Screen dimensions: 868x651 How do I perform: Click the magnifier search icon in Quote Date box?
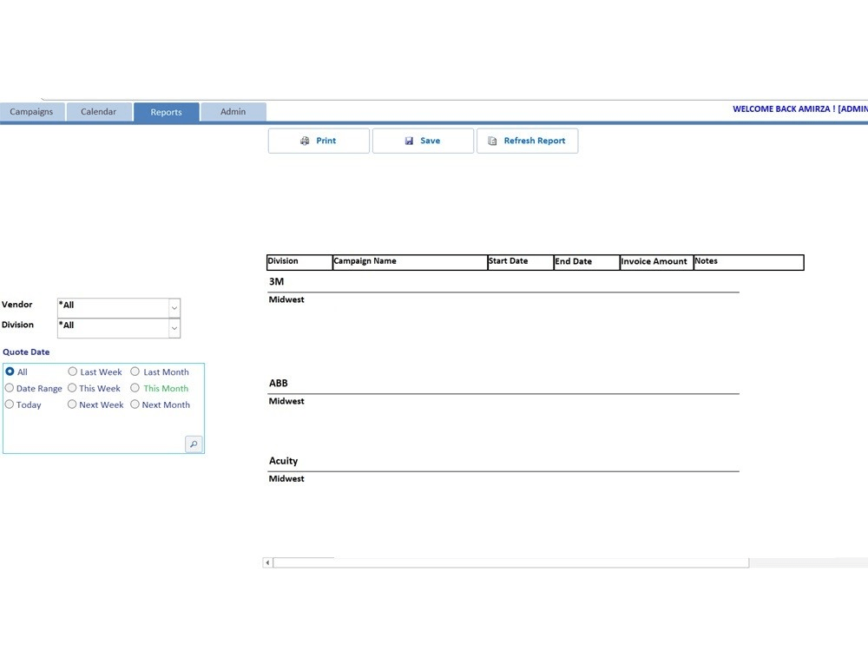pyautogui.click(x=194, y=444)
